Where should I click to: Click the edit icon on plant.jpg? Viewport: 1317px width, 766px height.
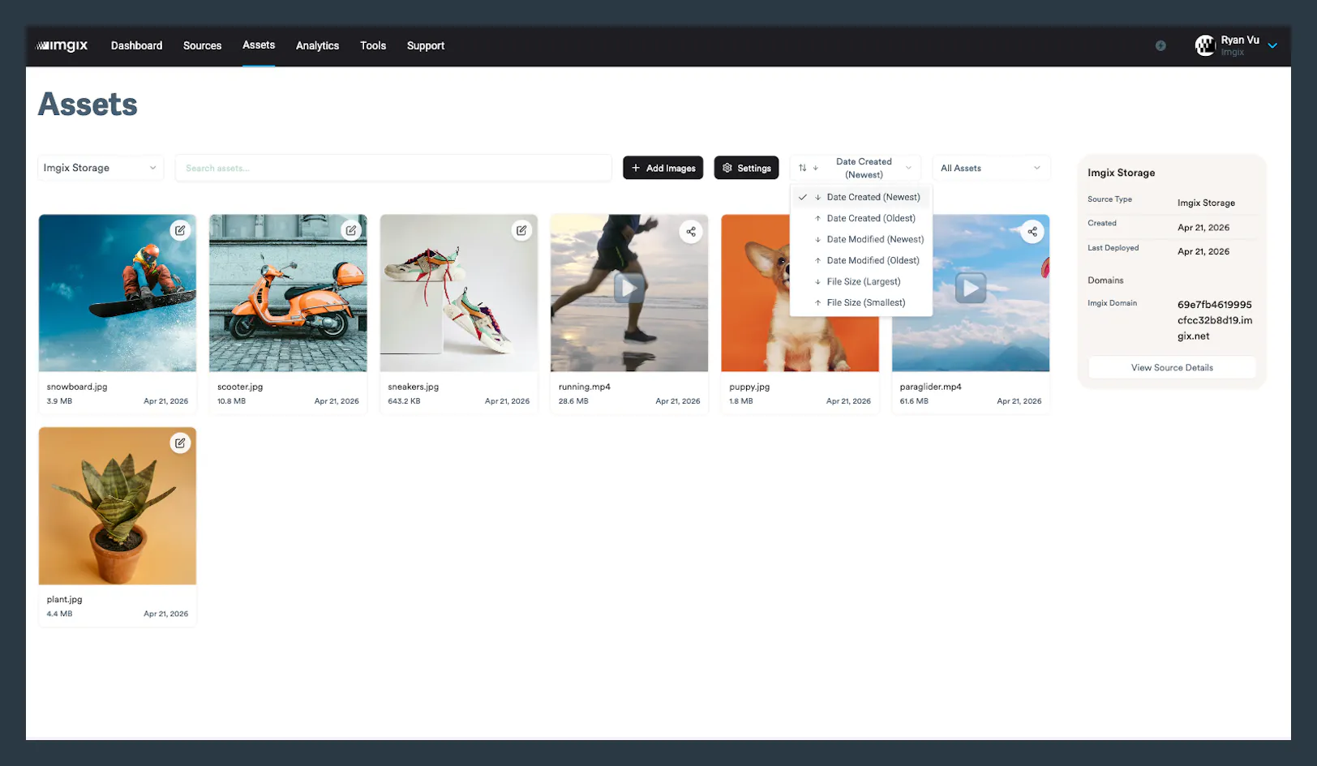coord(182,443)
